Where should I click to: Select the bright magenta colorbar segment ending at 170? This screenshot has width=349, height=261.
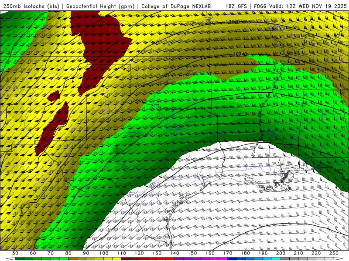(x=223, y=258)
